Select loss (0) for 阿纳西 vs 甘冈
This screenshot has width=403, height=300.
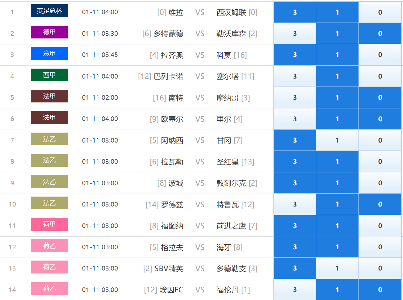pos(380,140)
